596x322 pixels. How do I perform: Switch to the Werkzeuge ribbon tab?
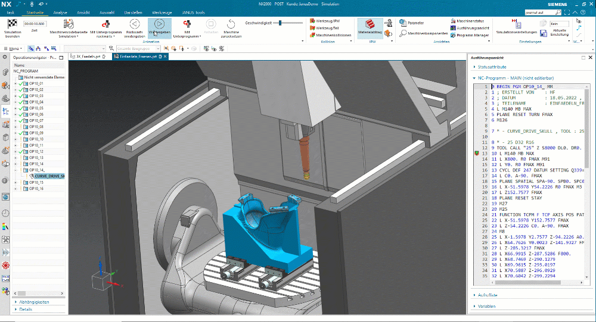click(x=162, y=12)
